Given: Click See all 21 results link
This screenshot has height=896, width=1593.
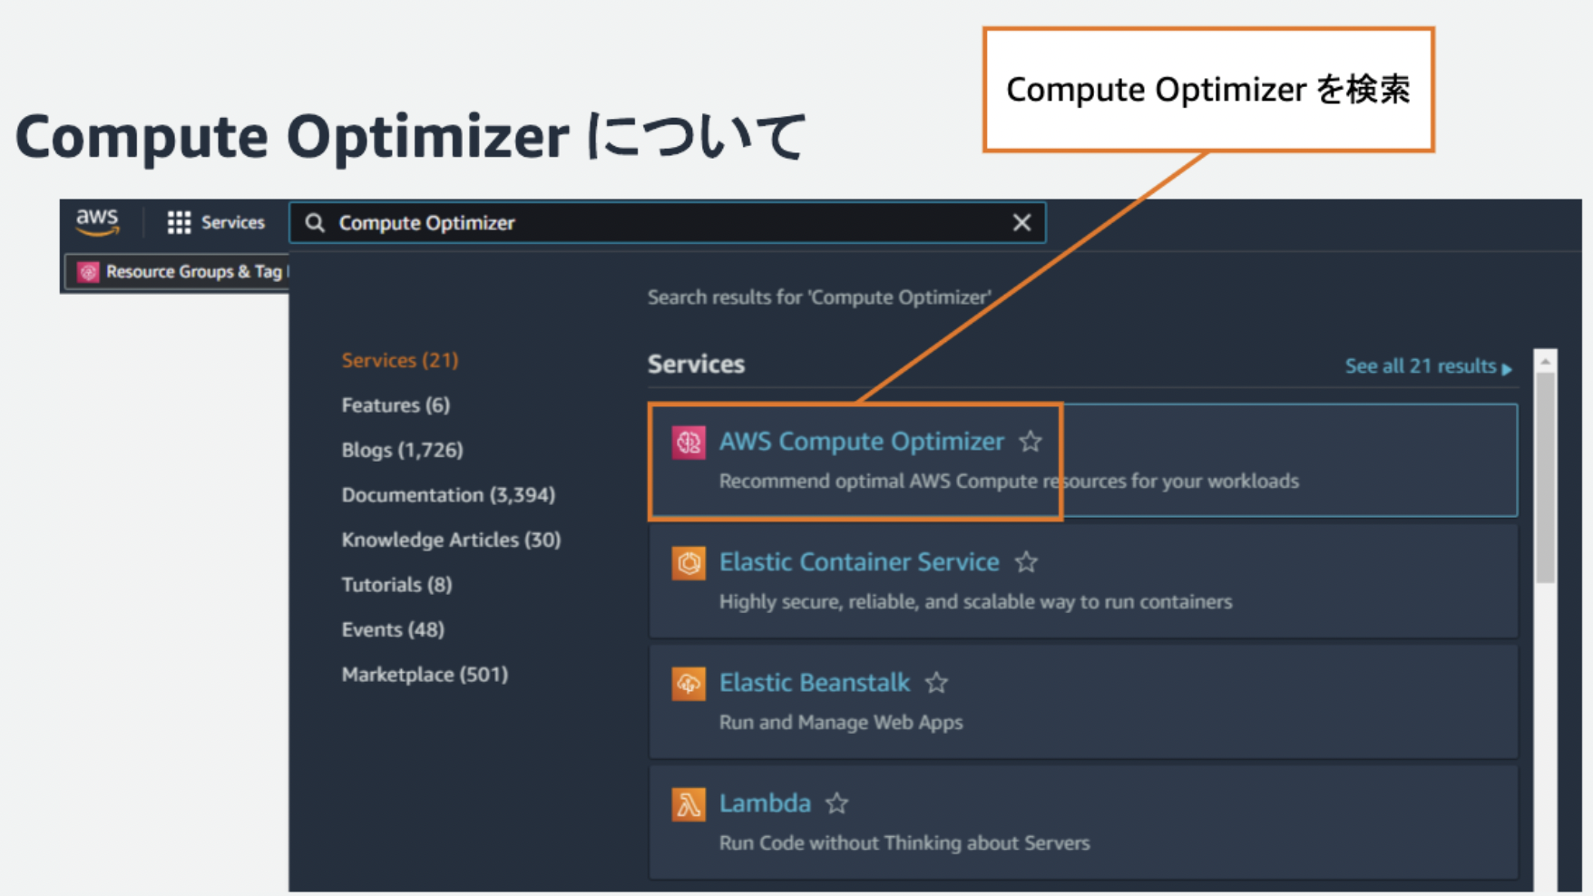Looking at the screenshot, I should tap(1420, 366).
